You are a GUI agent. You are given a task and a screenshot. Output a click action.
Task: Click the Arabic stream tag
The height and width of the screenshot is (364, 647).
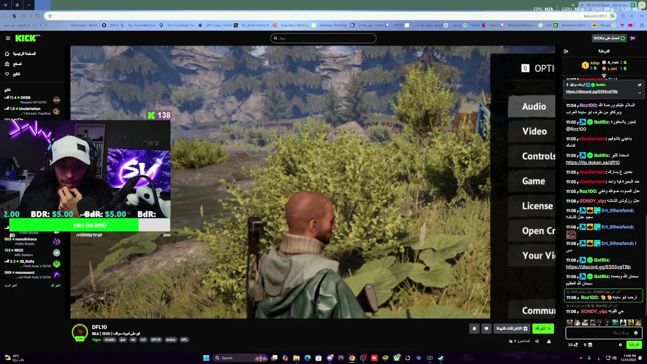coord(110,340)
